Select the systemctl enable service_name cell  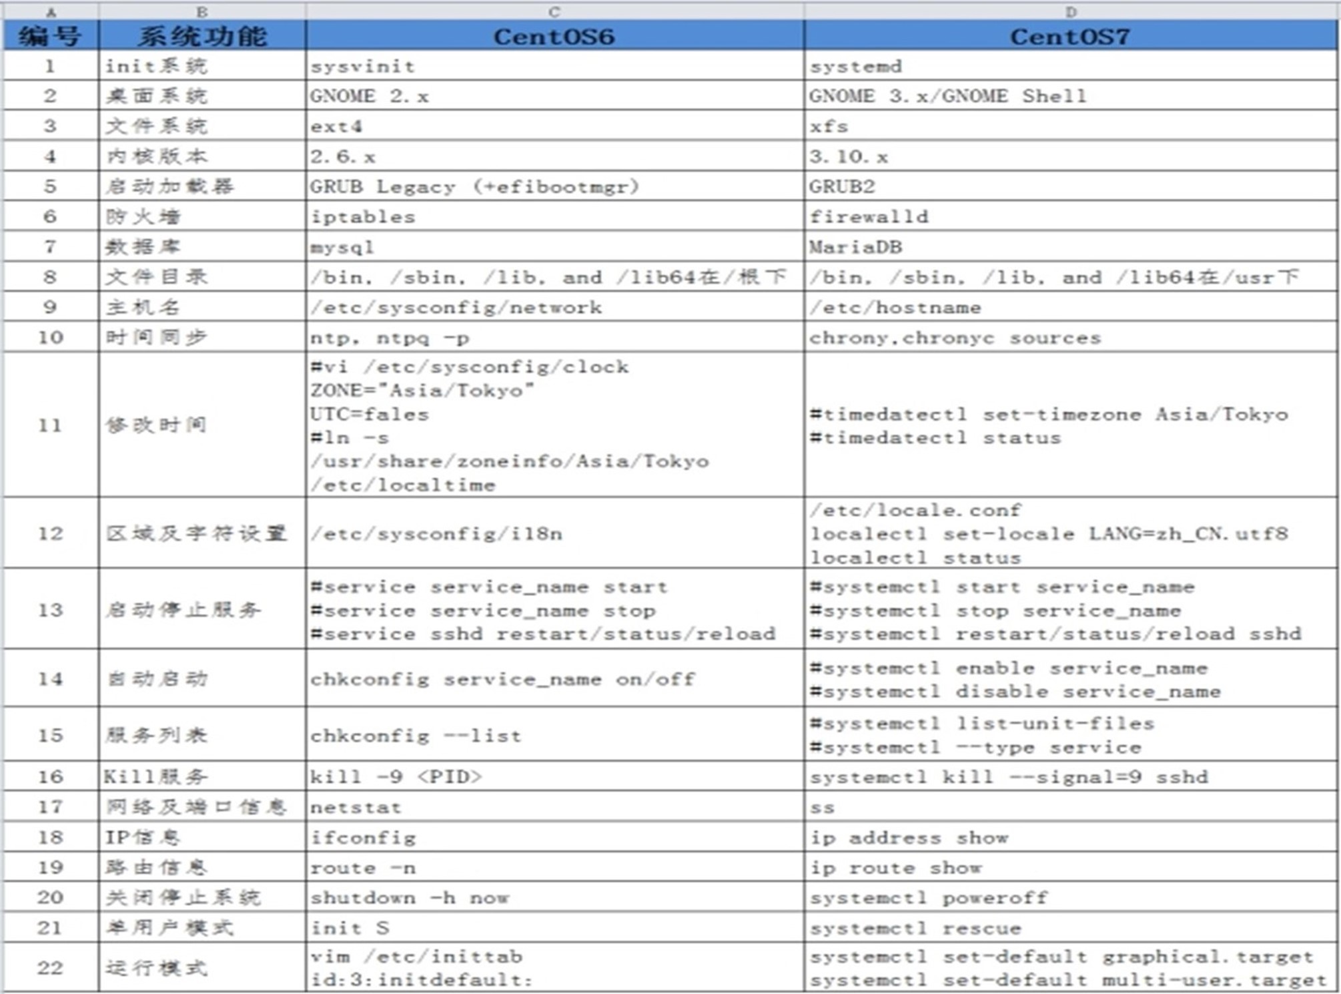[1071, 678]
